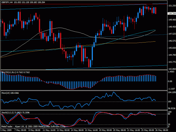
Task: Click the 19 May 00:00 time label
Action: point(105,130)
